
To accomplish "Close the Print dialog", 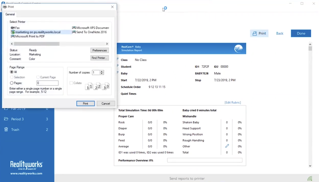I will tap(112, 7).
